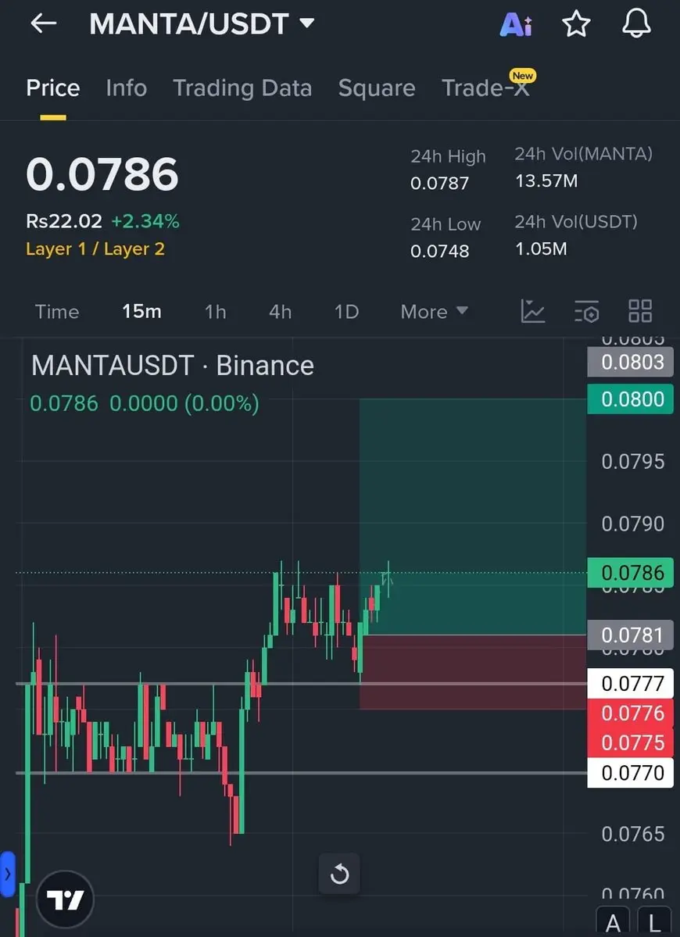Screen dimensions: 680x937
Task: Click the gray 0.0781 entry price label
Action: point(631,635)
